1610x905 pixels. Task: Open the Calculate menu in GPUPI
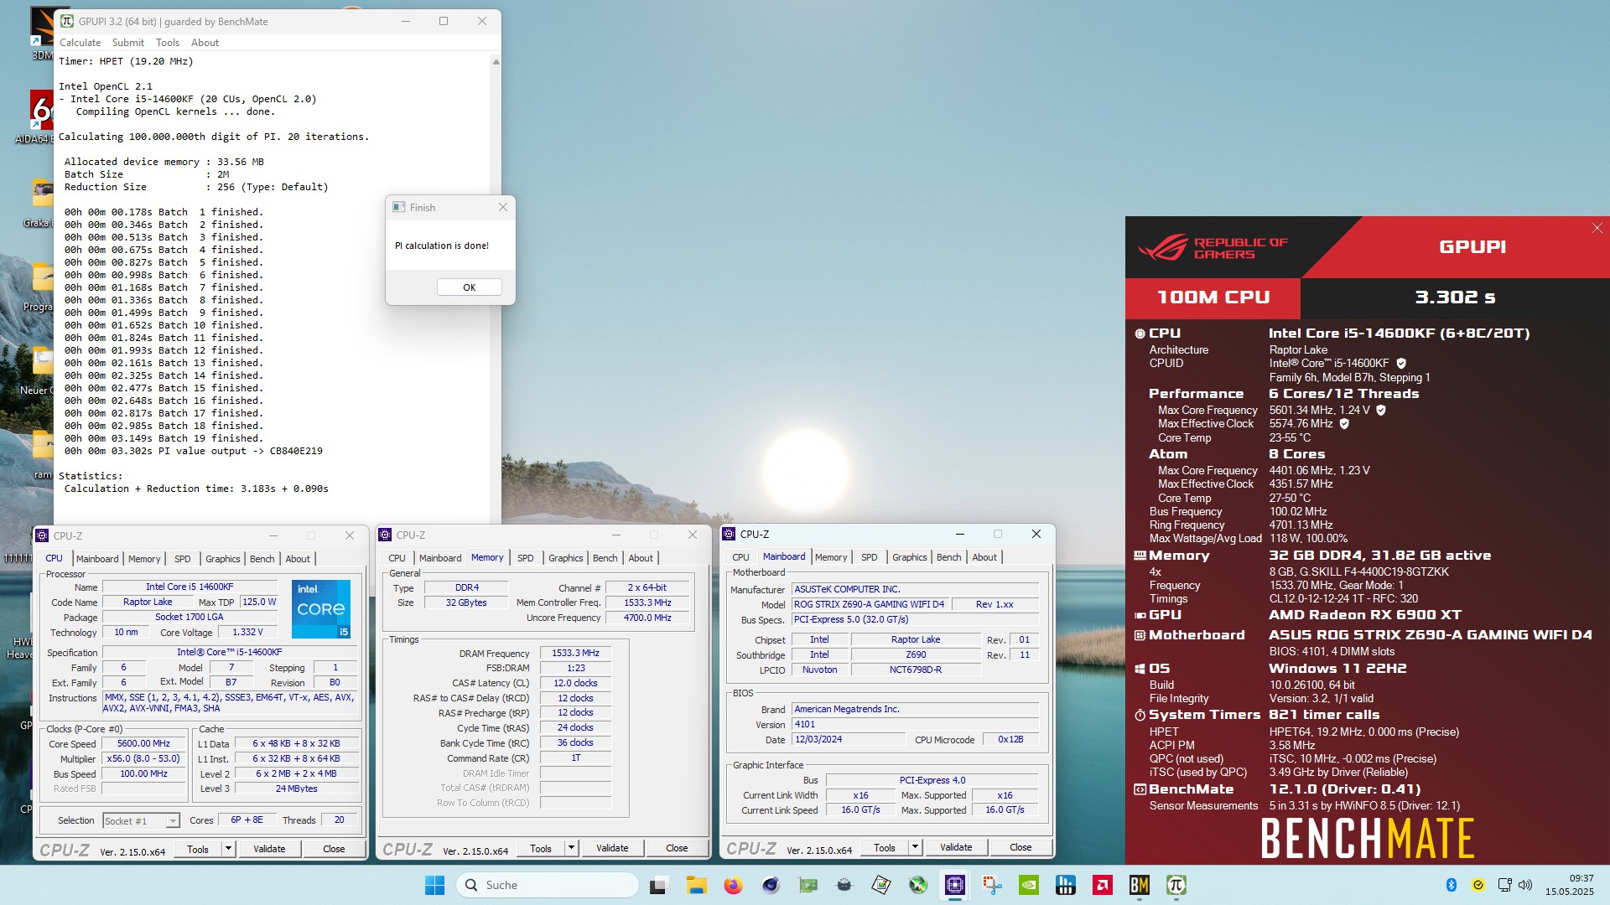click(x=80, y=43)
